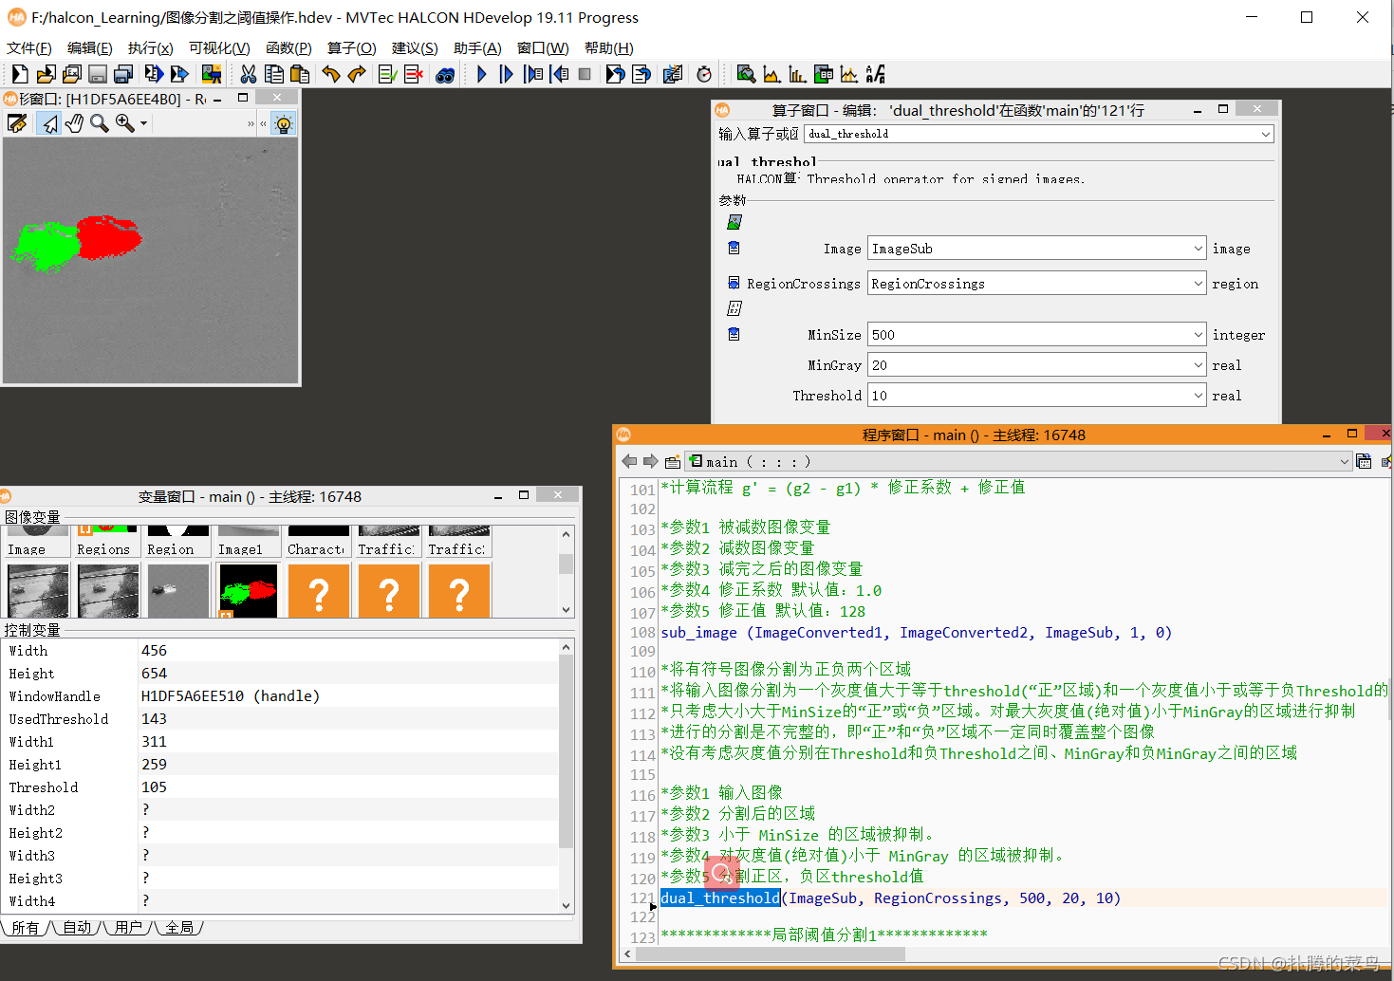
Task: Click the Save program icon
Action: [97, 74]
